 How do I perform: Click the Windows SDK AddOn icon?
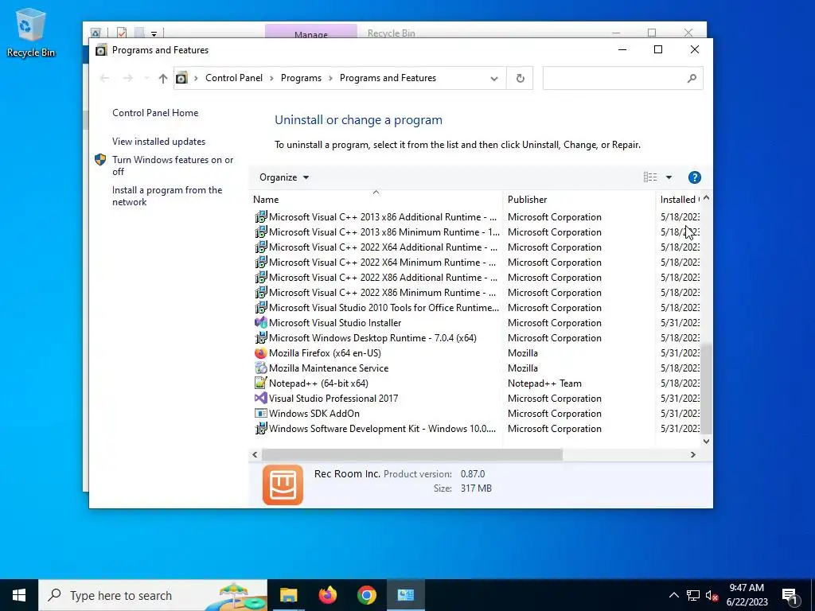pos(260,414)
